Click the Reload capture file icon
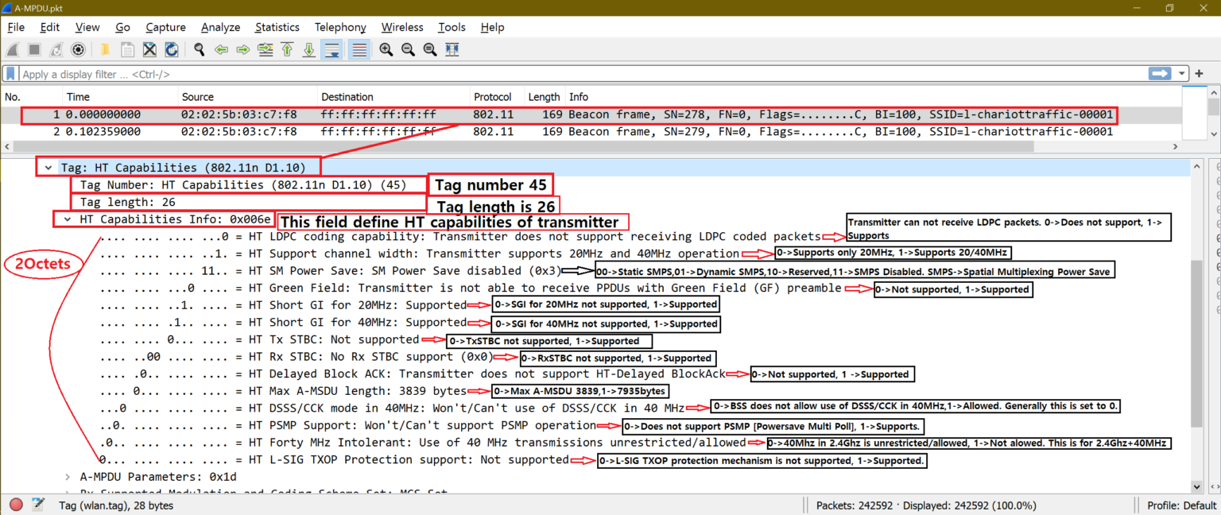The image size is (1221, 515). [x=171, y=49]
